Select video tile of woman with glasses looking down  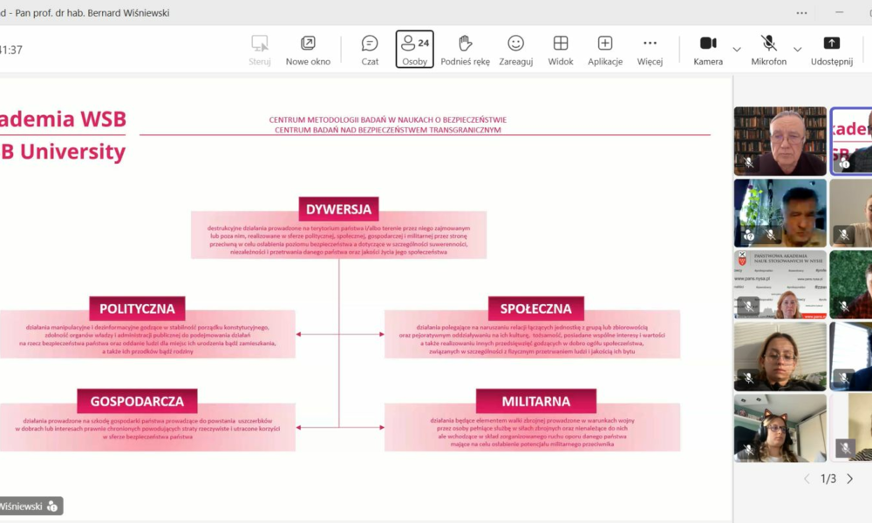pyautogui.click(x=780, y=357)
